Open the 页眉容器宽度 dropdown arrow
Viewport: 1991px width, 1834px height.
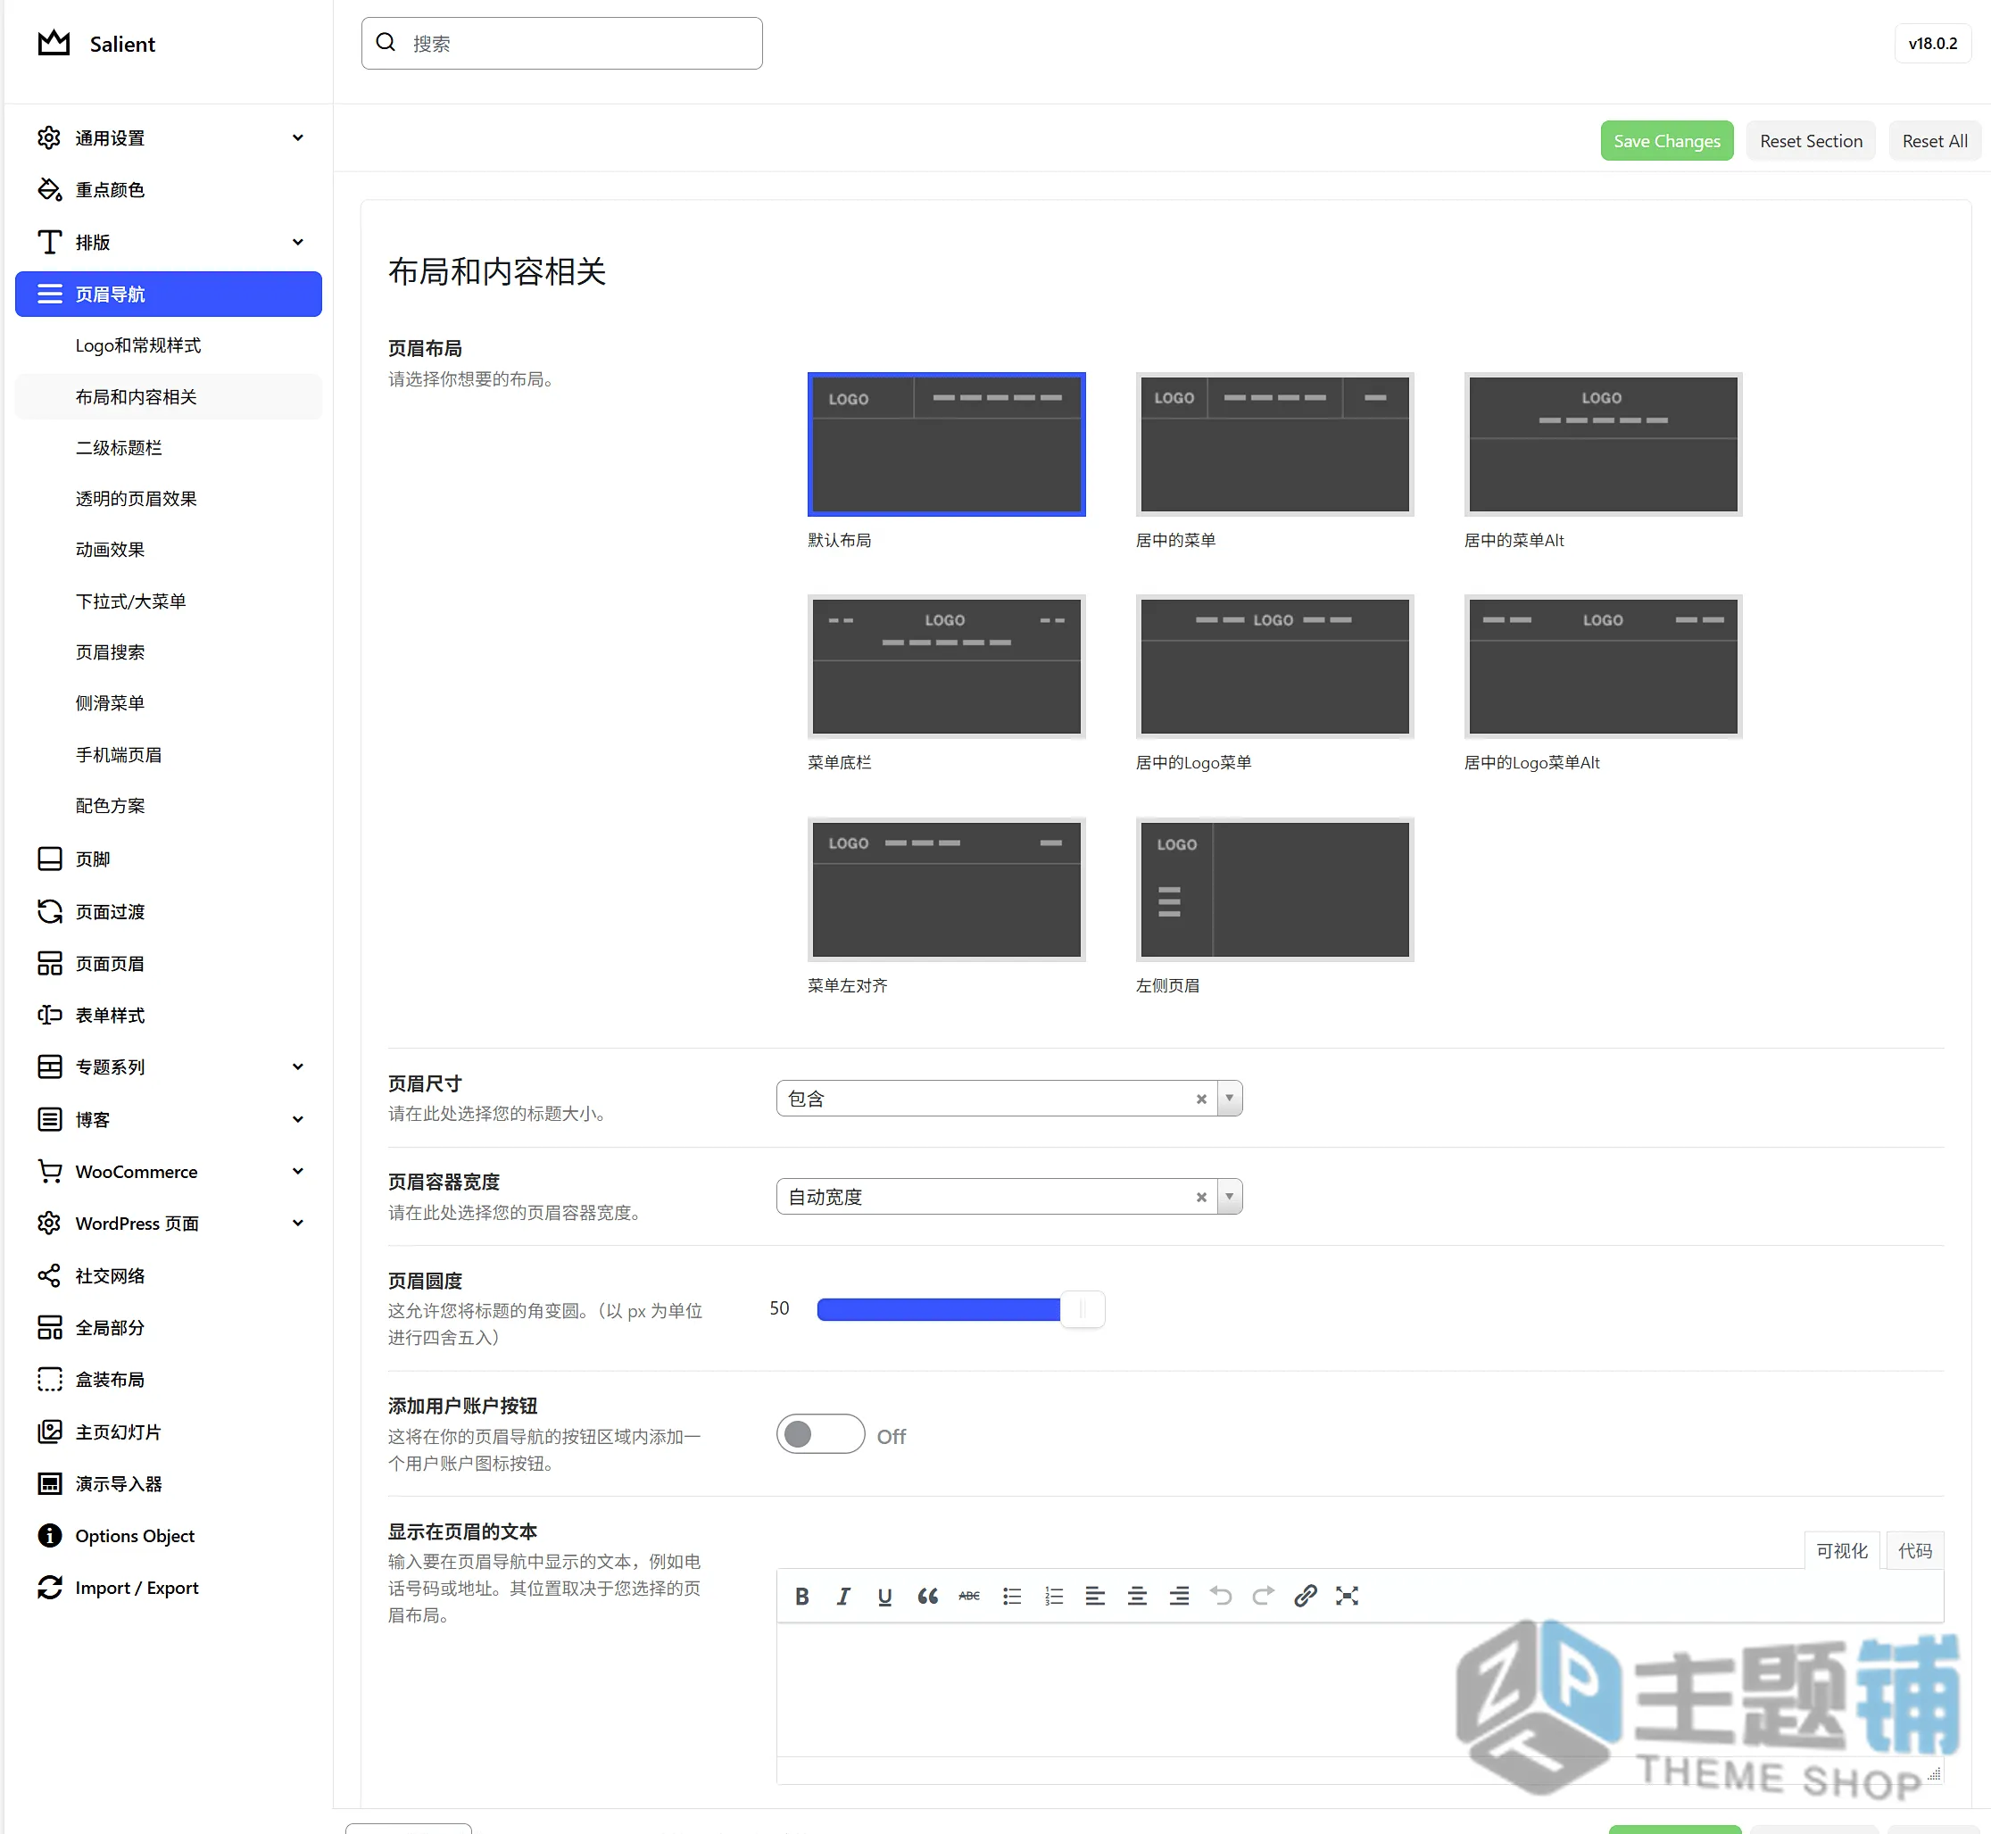pyautogui.click(x=1230, y=1197)
